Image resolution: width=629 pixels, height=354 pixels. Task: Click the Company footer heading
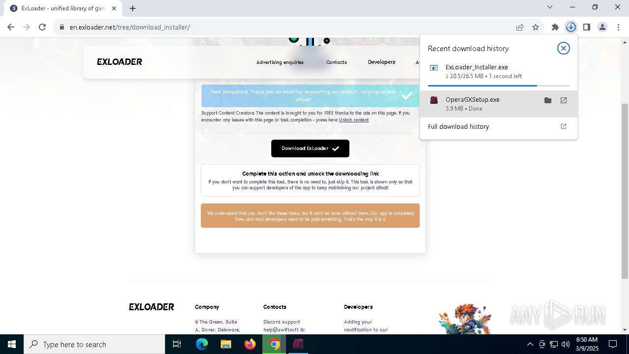tap(207, 307)
